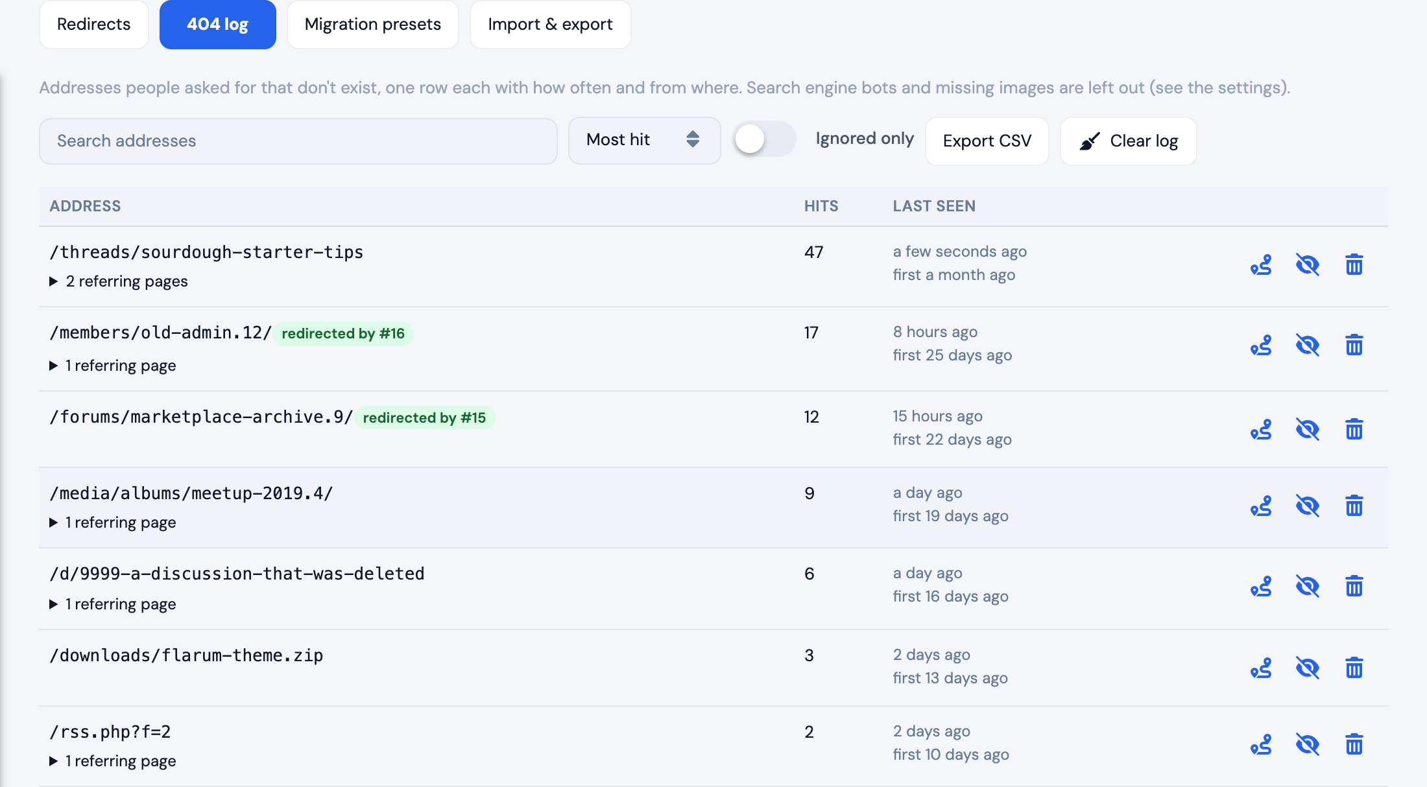The width and height of the screenshot is (1427, 787).
Task: Ignore the /d/9999-a-discussion-that-was-deleted address
Action: [x=1308, y=587]
